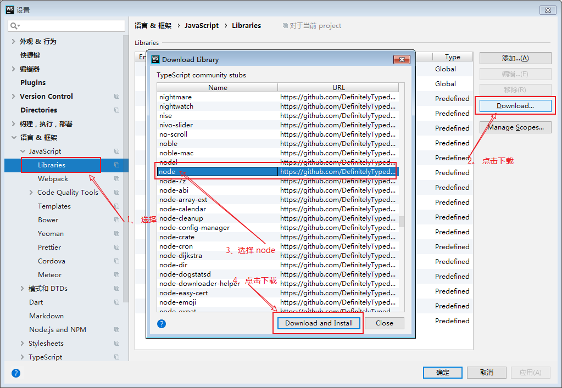This screenshot has height=388, width=562.
Task: Click the help icon in Download Library dialog
Action: coord(162,324)
